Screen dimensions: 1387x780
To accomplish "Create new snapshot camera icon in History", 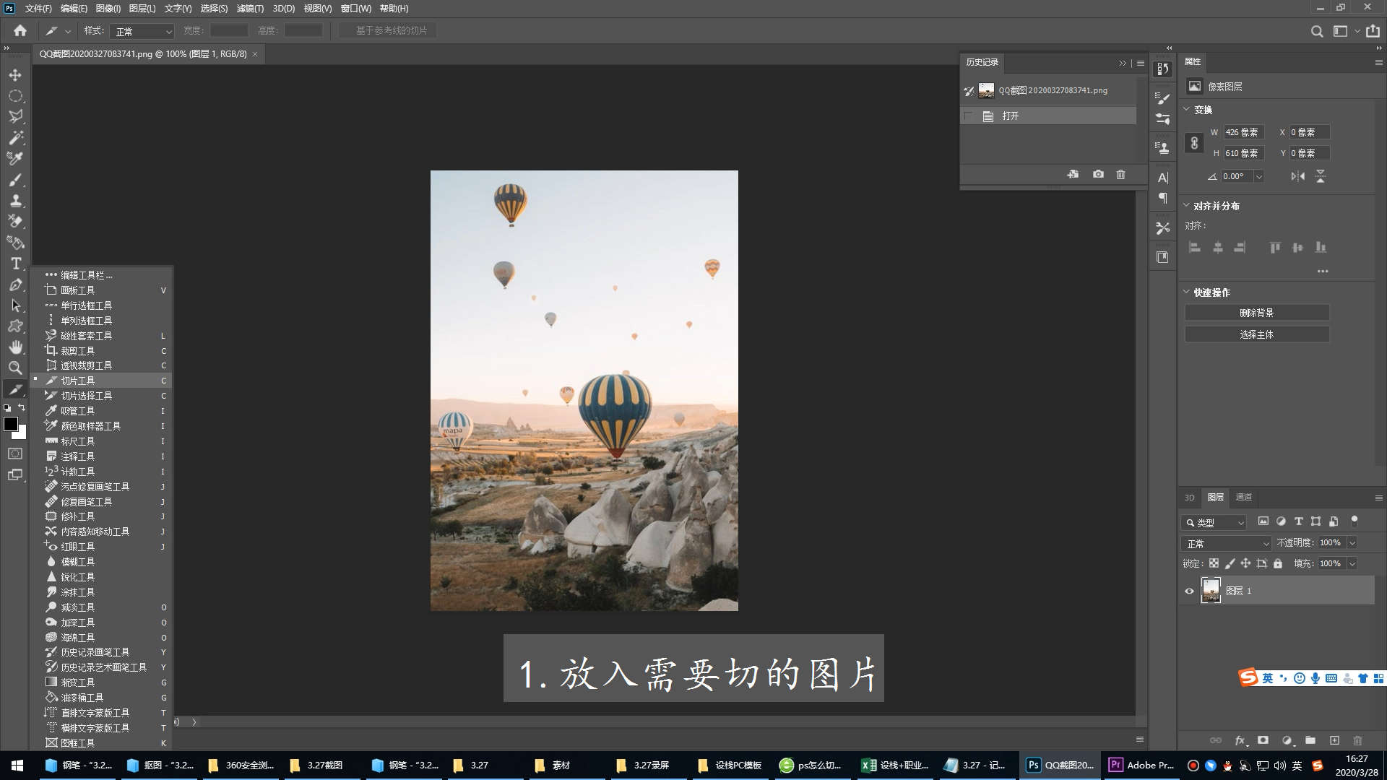I will (1098, 174).
